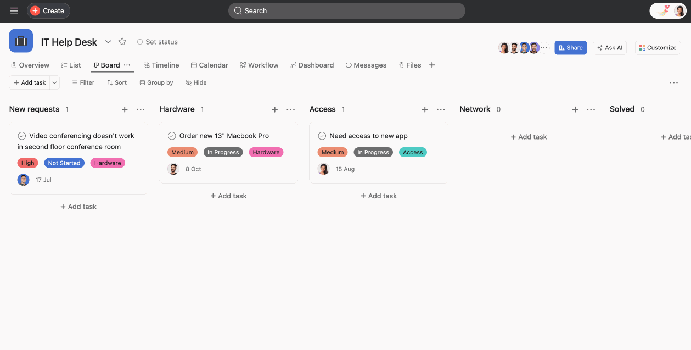
Task: Click Set status for the project
Action: click(x=157, y=41)
